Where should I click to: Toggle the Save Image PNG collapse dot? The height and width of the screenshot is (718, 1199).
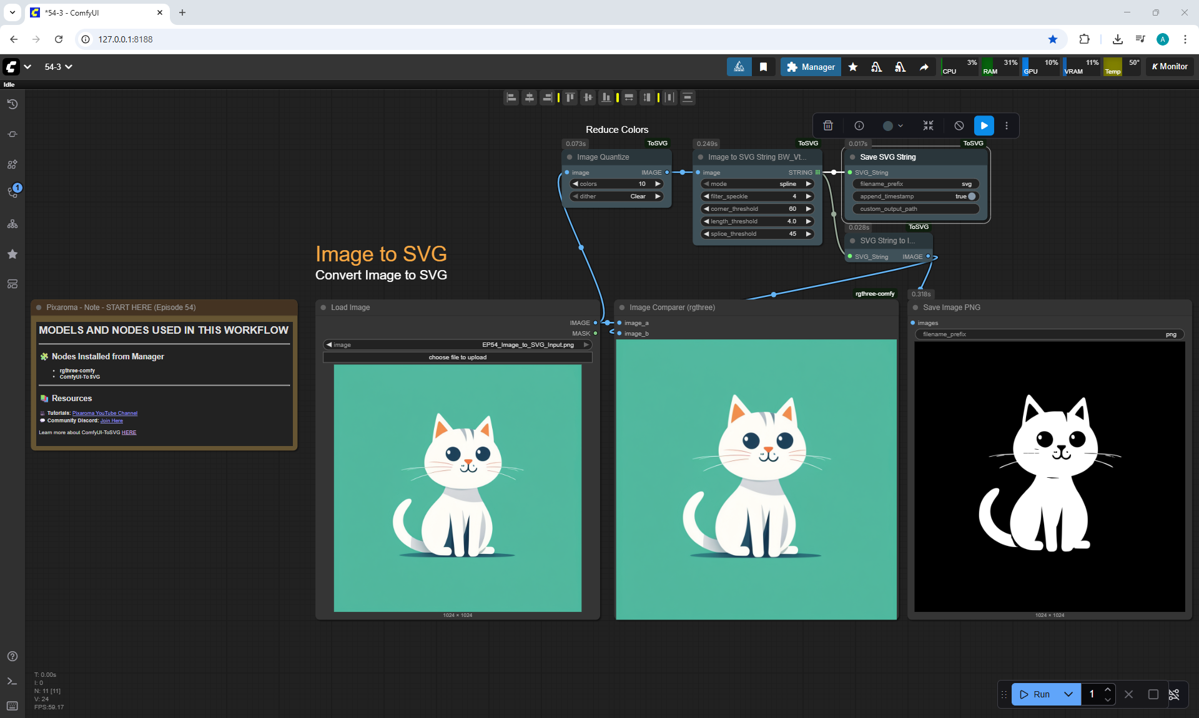(915, 308)
